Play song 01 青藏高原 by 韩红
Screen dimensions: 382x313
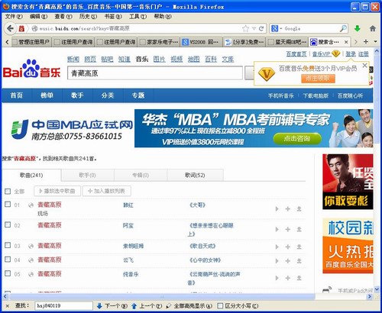click(277, 209)
